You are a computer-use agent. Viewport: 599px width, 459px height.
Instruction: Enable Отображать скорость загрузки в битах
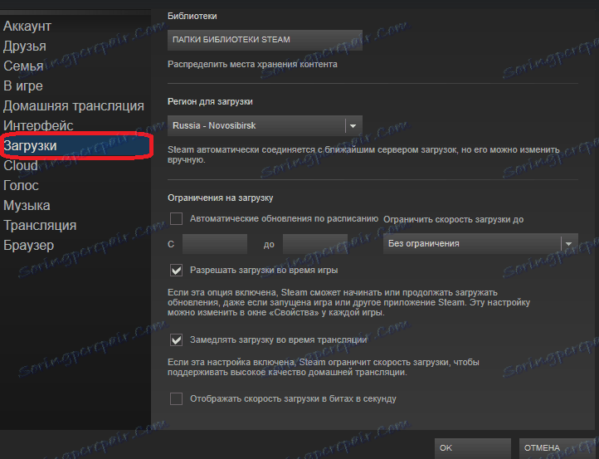(x=176, y=398)
